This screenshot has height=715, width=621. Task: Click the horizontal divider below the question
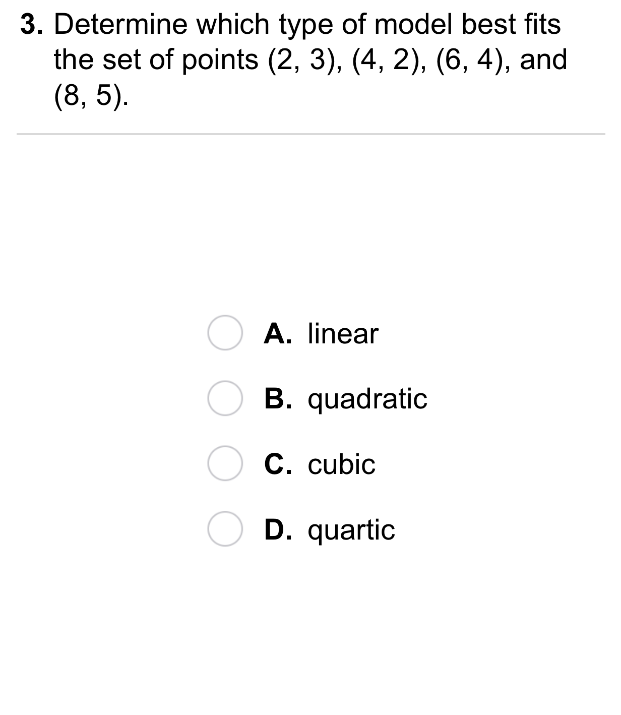[x=310, y=134]
